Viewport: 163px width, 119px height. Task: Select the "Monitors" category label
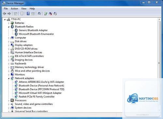click(x=20, y=75)
